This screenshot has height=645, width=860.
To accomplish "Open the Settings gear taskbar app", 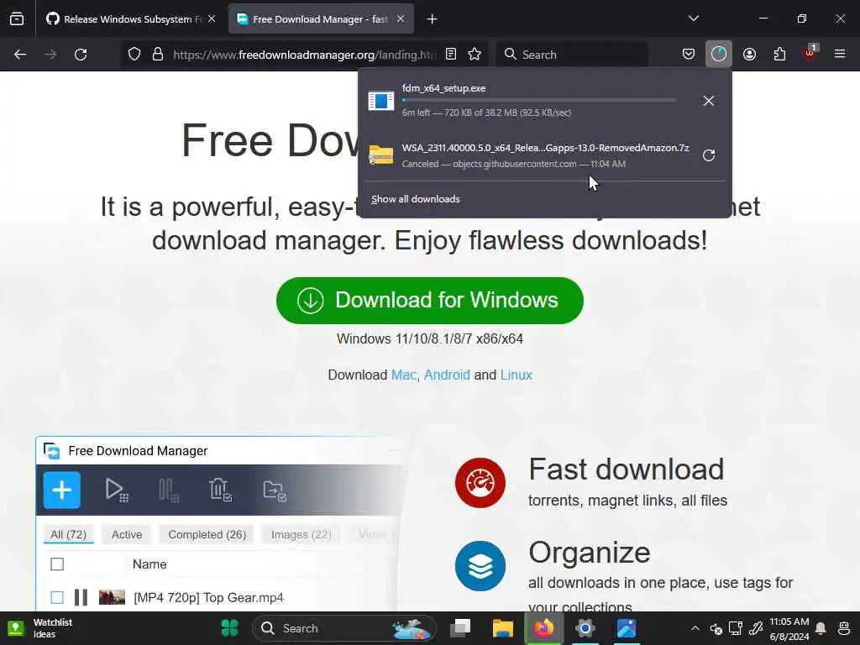I will point(585,628).
